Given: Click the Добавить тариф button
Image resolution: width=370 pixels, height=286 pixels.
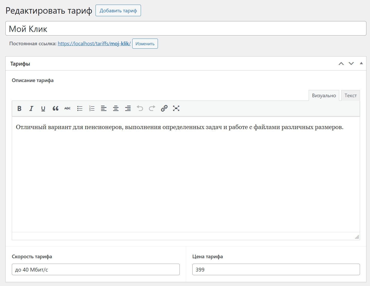Looking at the screenshot, I should point(118,11).
